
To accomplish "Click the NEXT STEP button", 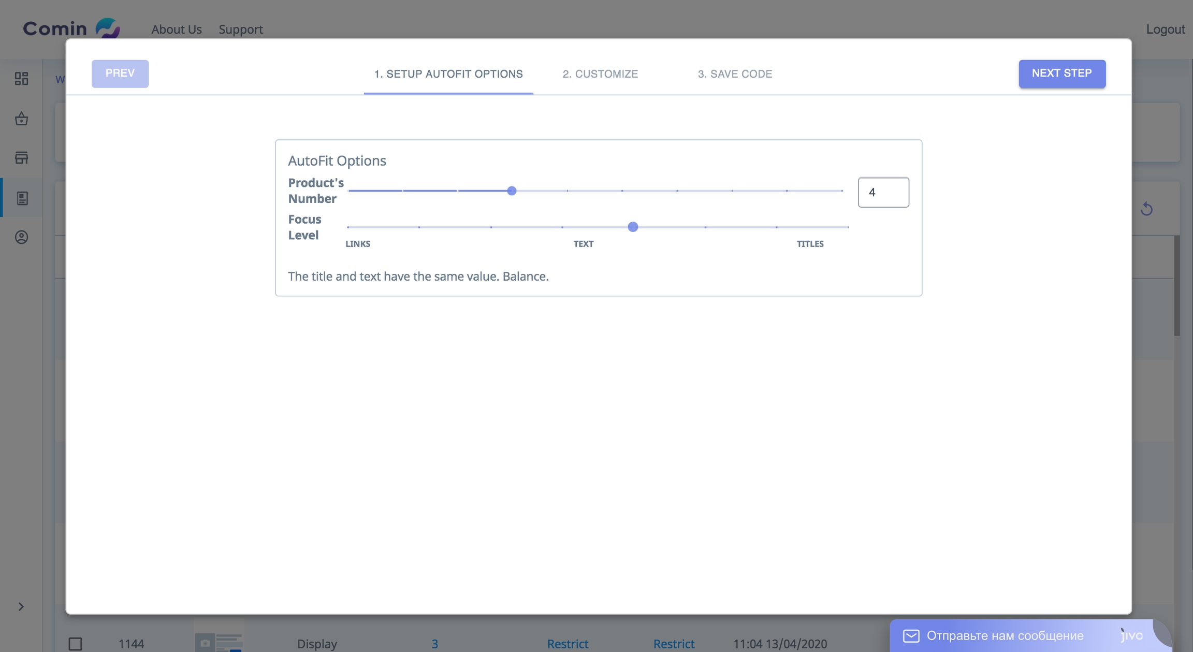I will point(1062,74).
